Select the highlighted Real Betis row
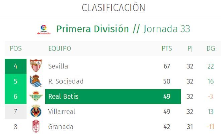This screenshot has height=135, width=221. click(113, 97)
